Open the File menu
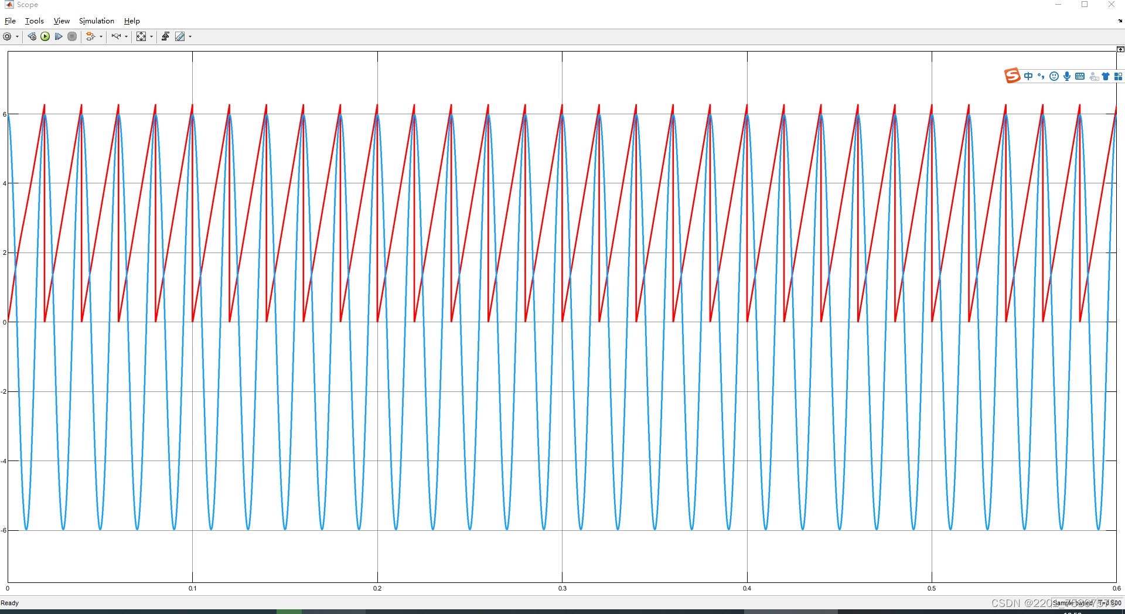This screenshot has height=614, width=1125. [x=10, y=21]
